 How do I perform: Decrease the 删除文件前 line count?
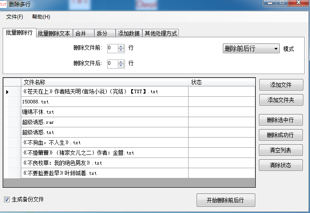(121, 50)
